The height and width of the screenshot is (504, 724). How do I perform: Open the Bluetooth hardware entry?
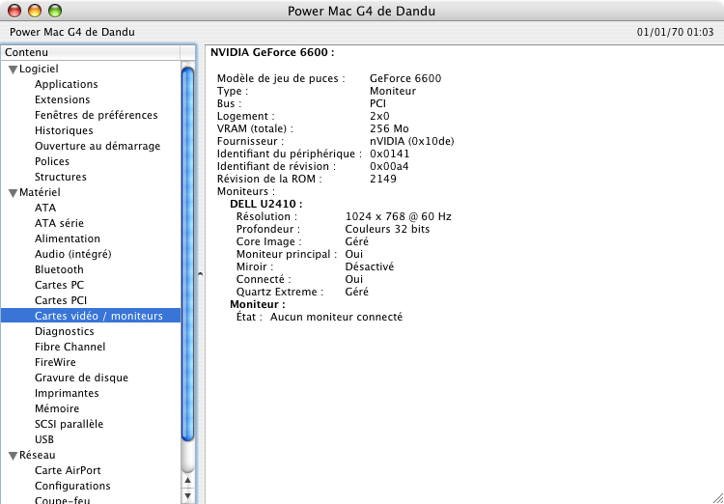pyautogui.click(x=59, y=269)
